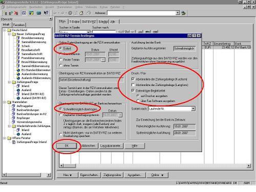
Task: Select Sammelüberweisung tree entry
Action: [x=34, y=42]
